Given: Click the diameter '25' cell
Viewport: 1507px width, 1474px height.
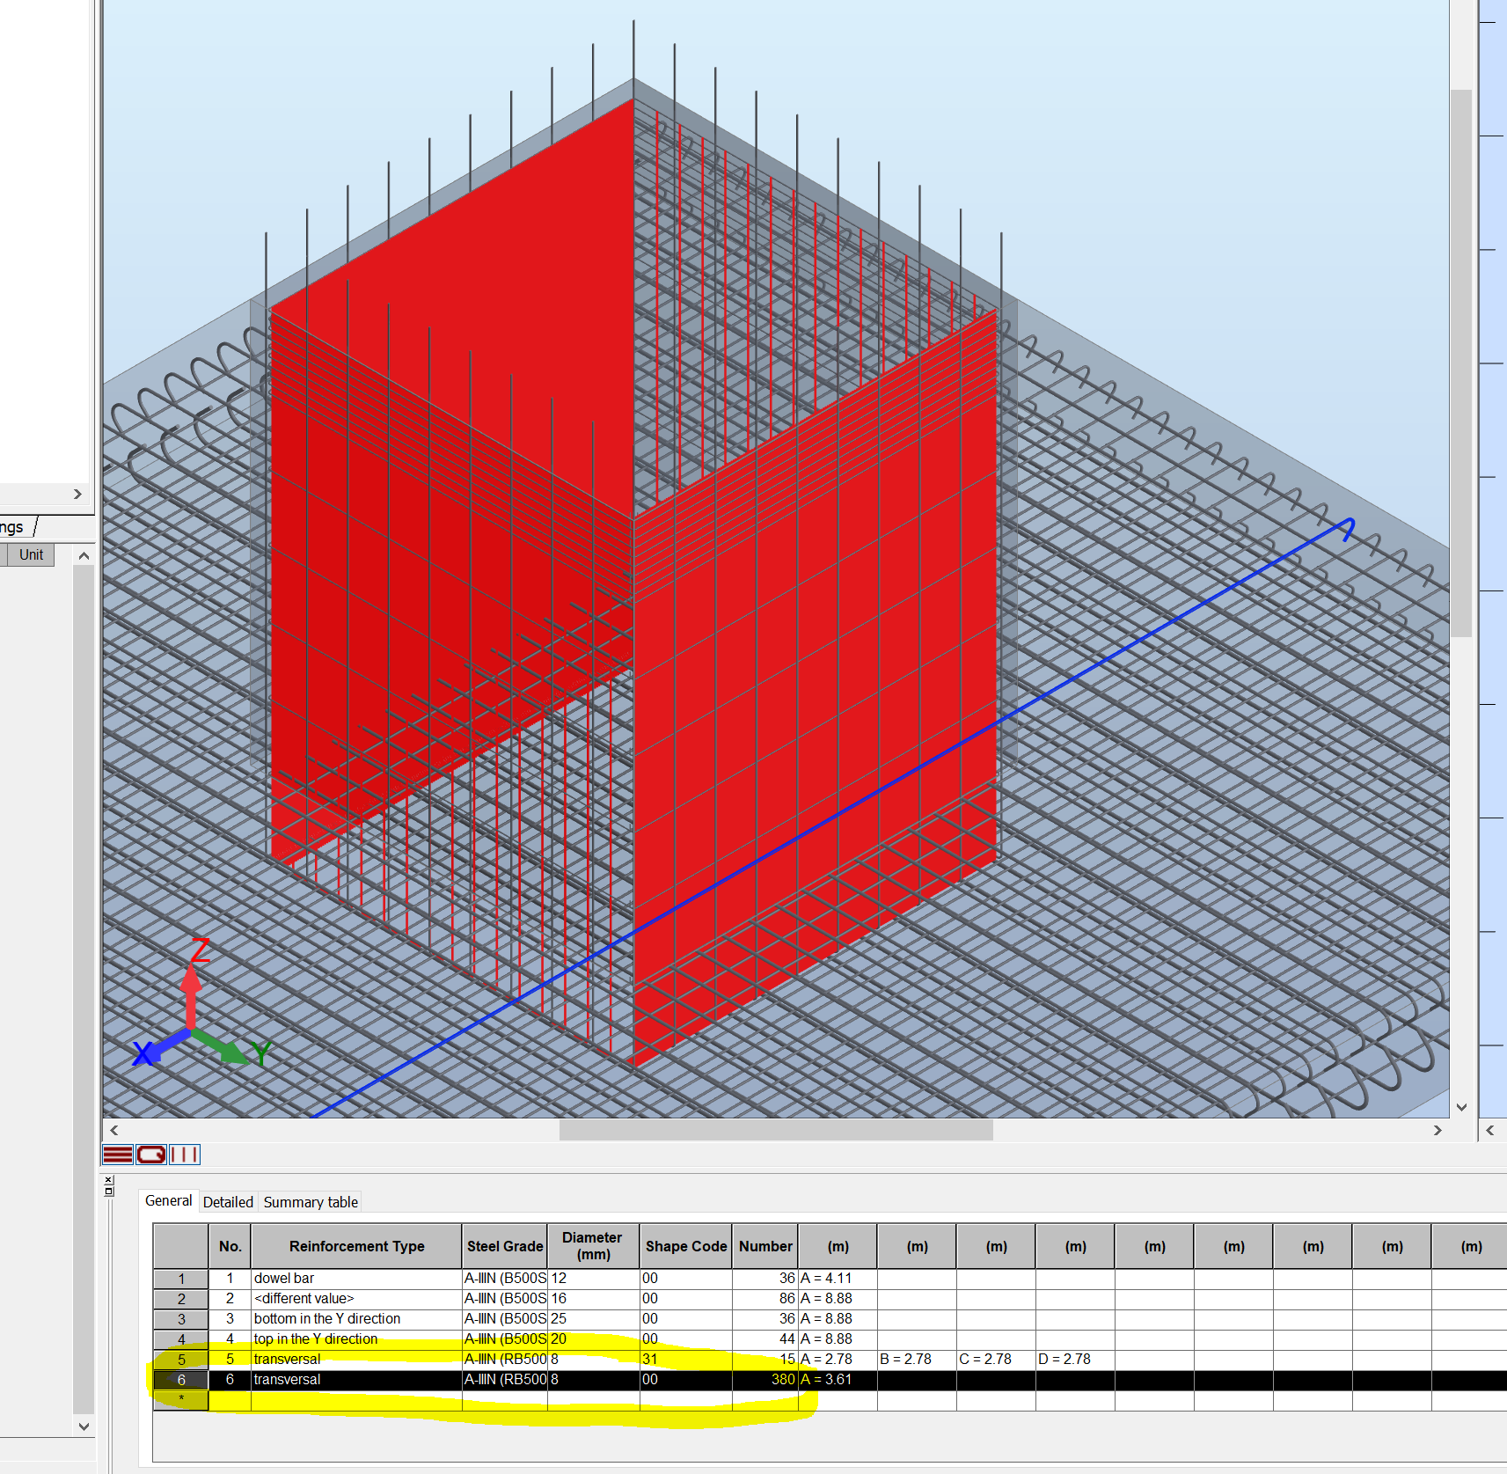Looking at the screenshot, I should (594, 1319).
